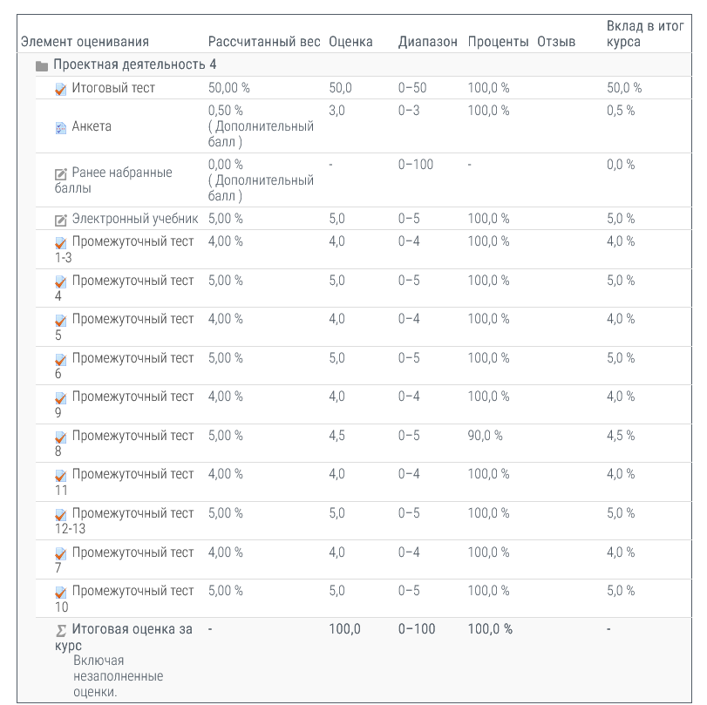Viewport: 707px width, 705px height.
Task: Open Промежуточный тест 6 link
Action: click(x=133, y=358)
